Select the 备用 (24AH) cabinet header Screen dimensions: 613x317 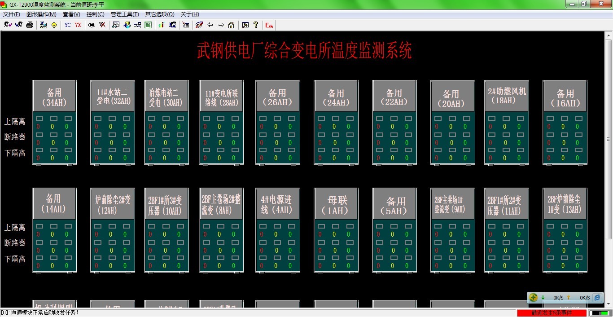336,96
